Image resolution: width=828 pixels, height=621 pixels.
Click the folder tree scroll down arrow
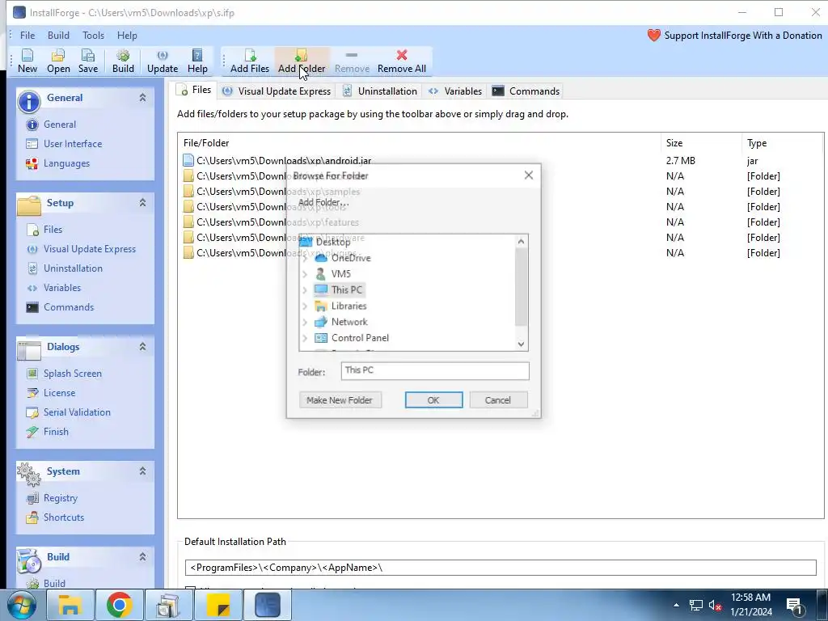(x=522, y=344)
